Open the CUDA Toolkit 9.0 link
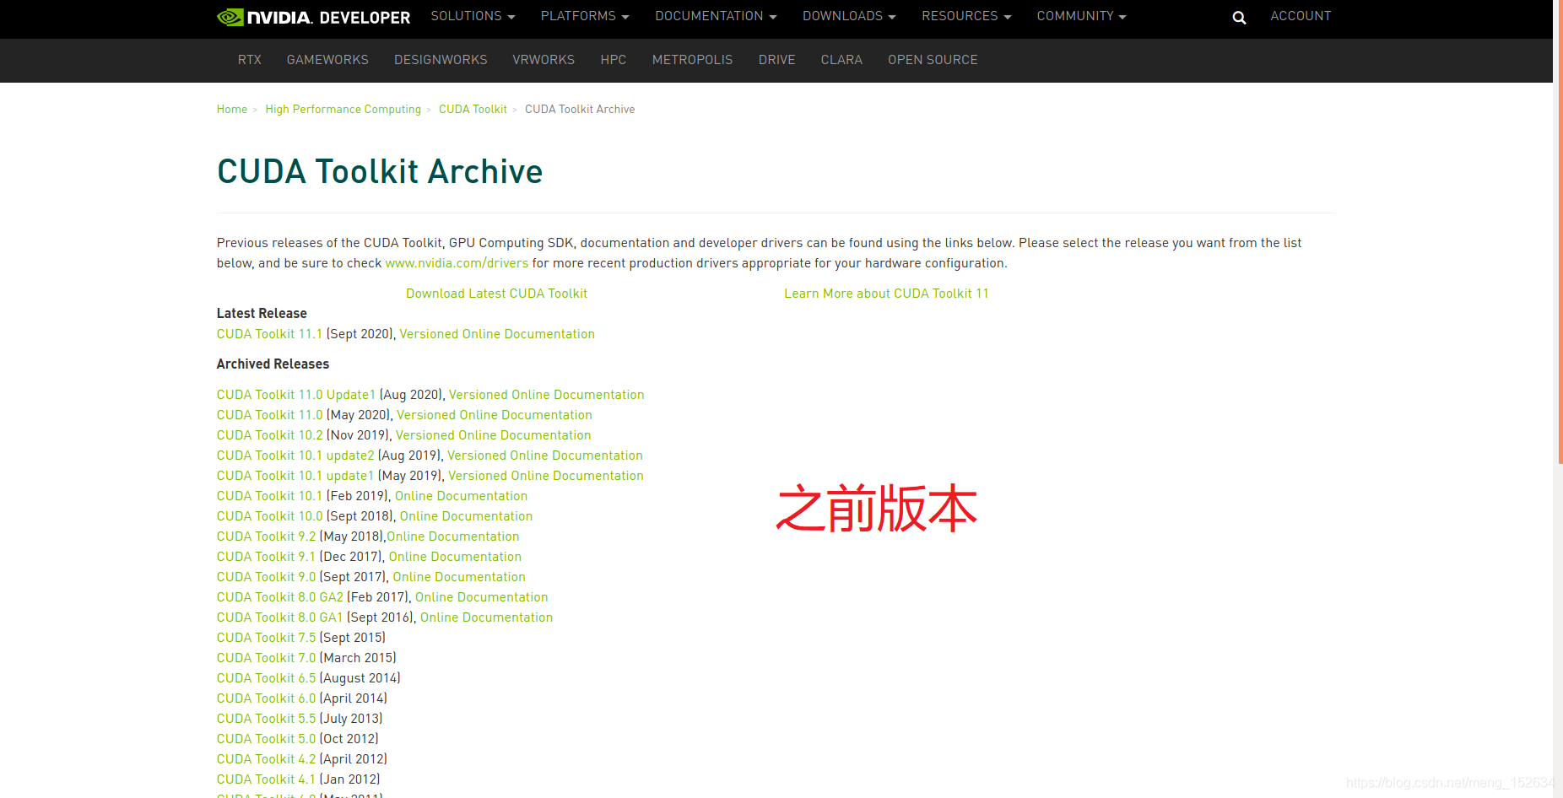The image size is (1563, 798). pyautogui.click(x=266, y=577)
